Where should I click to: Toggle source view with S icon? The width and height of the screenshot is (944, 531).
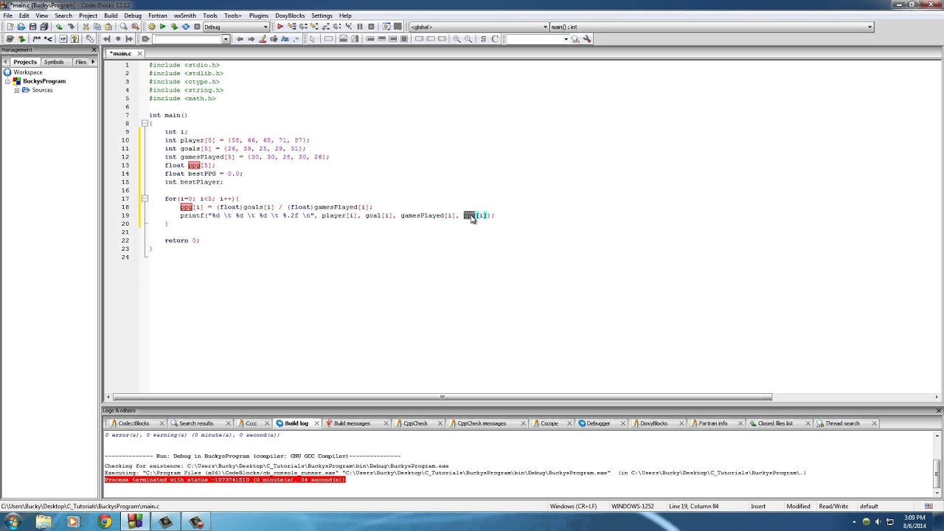point(483,38)
